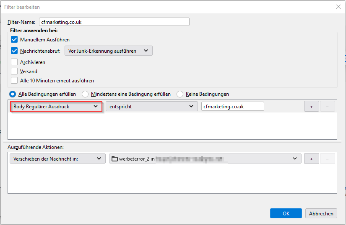Enable the Archivieren checkbox
The width and height of the screenshot is (346, 225).
[14, 62]
